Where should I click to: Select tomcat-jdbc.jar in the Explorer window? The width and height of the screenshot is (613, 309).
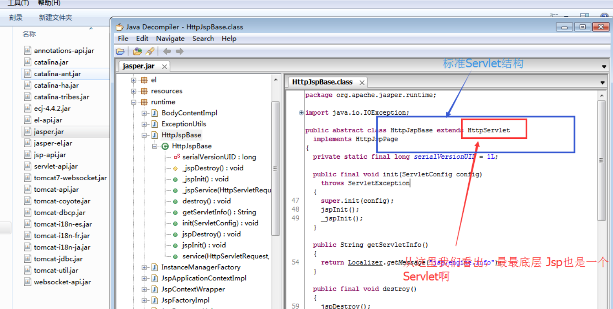click(x=58, y=259)
